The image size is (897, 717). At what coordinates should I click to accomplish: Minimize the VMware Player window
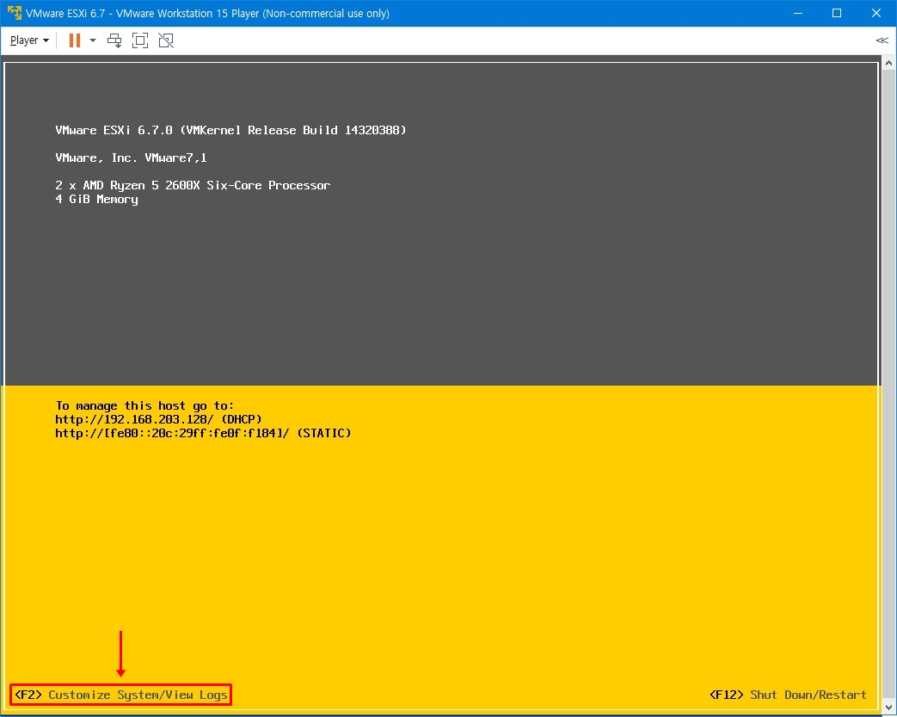point(799,13)
